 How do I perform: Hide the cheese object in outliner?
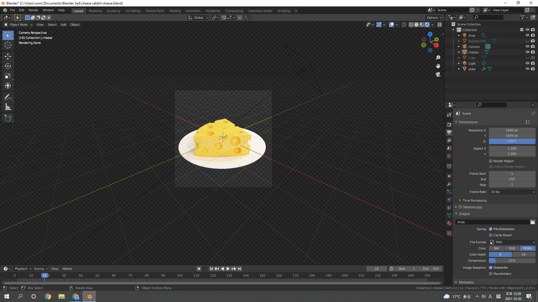pos(527,52)
